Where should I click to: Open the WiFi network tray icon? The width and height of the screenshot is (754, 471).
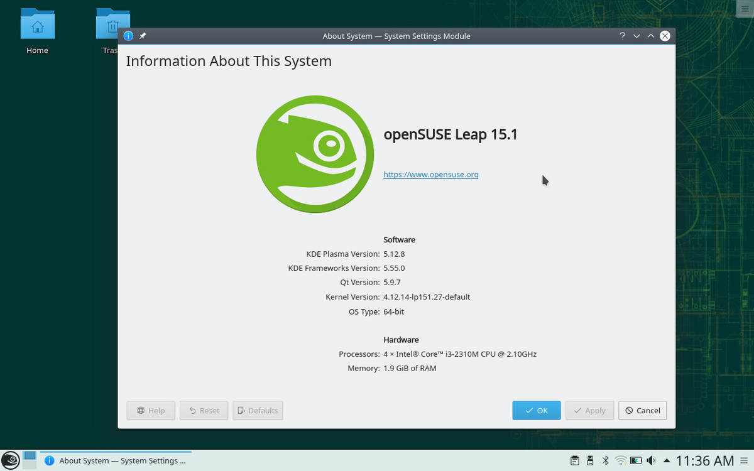(621, 460)
